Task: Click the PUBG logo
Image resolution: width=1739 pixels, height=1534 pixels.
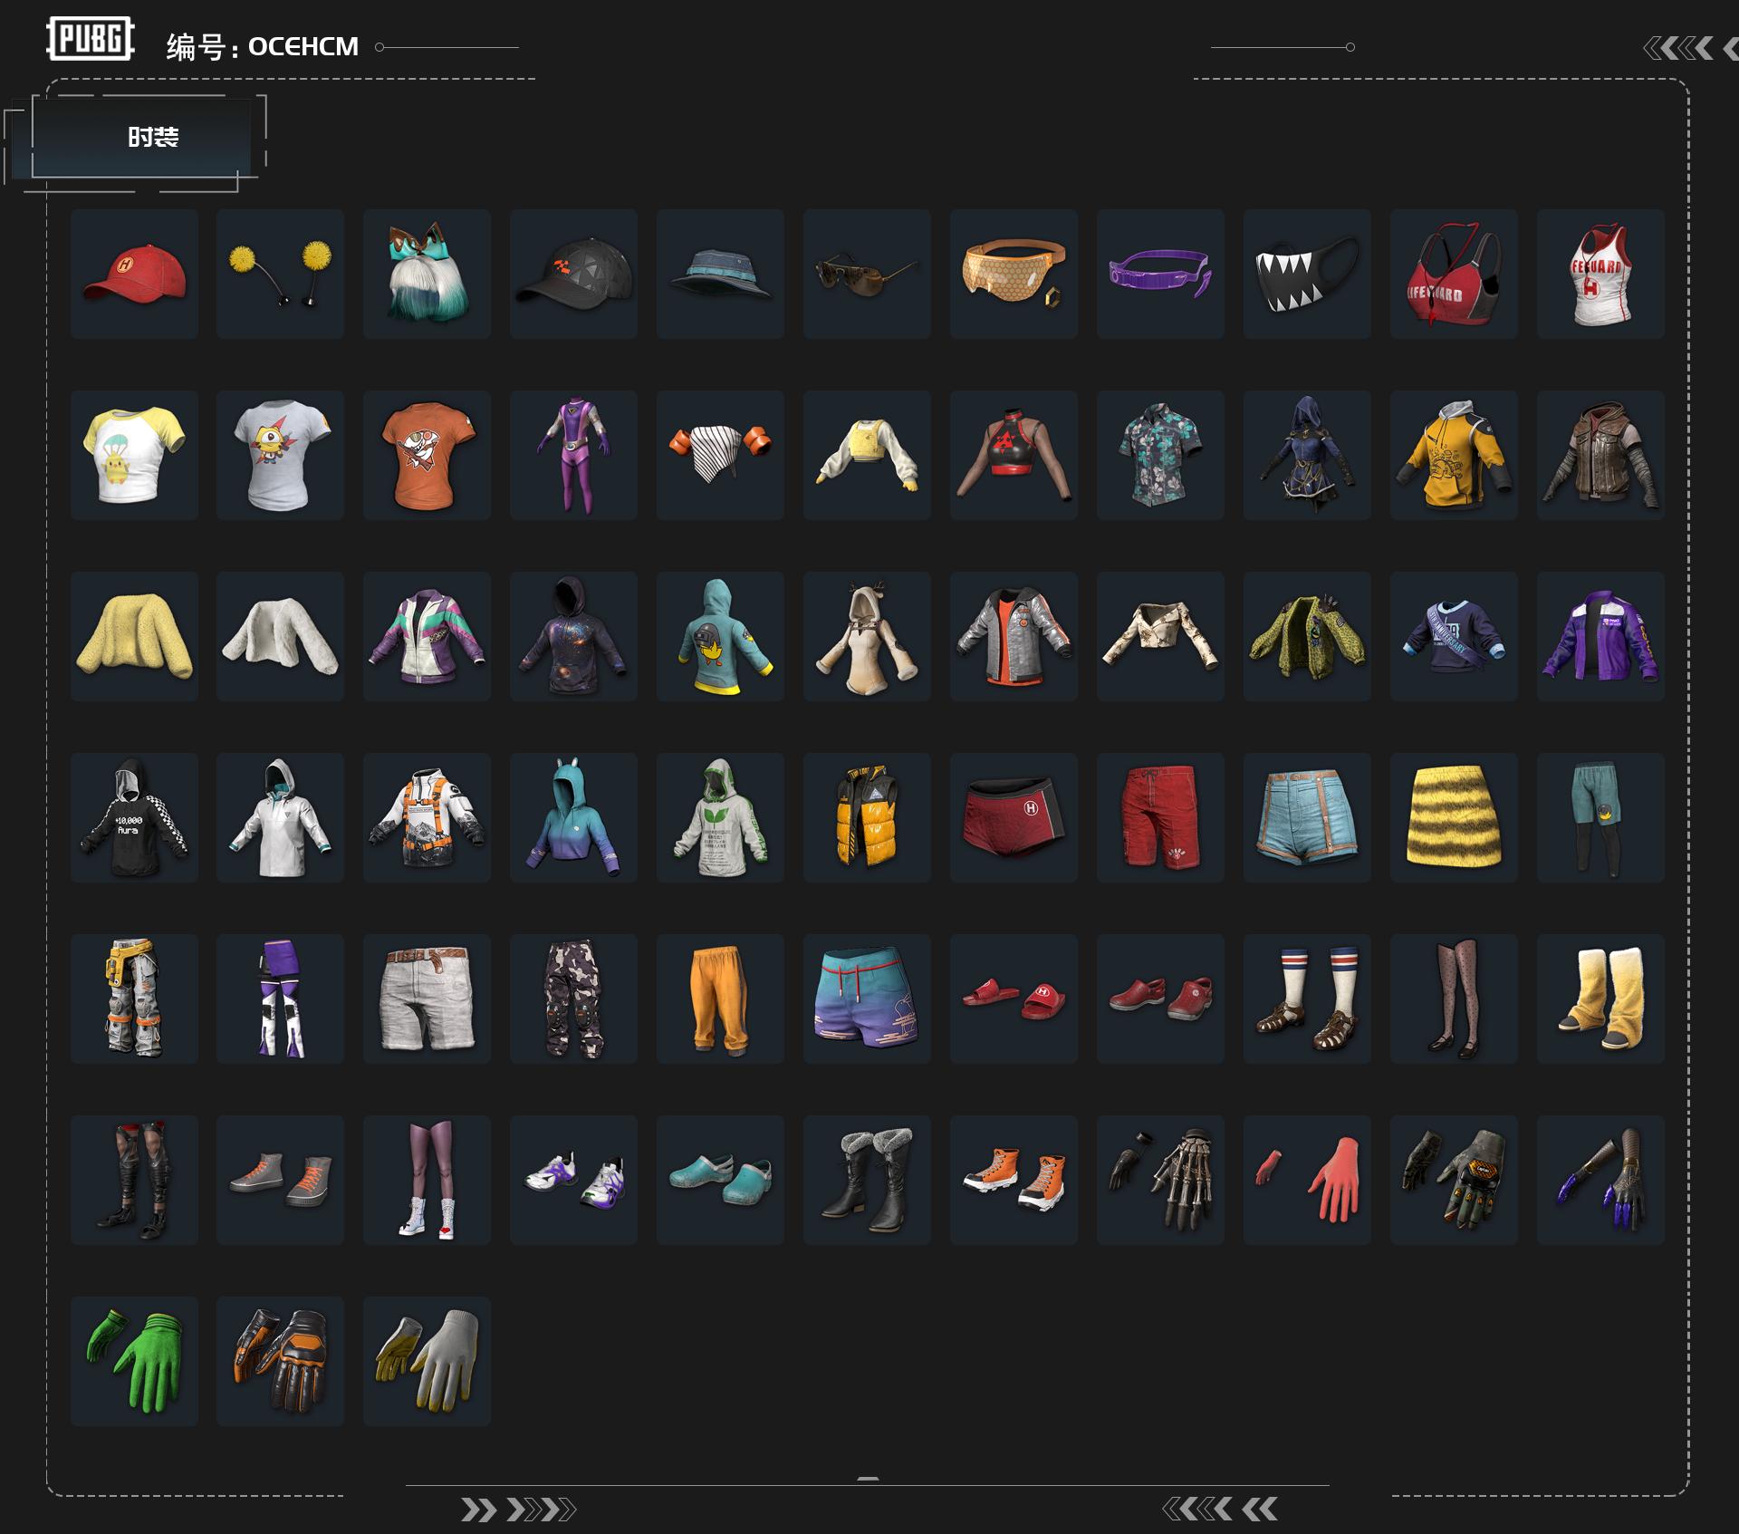Action: click(x=91, y=39)
